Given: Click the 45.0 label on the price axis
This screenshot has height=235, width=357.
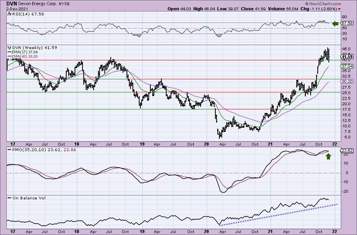Looking at the screenshot, I should point(346,49).
